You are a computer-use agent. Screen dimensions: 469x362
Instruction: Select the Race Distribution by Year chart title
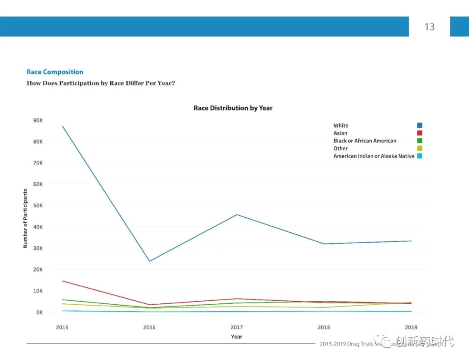(233, 108)
